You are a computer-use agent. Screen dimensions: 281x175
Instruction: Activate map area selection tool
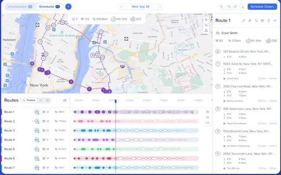tap(206, 31)
